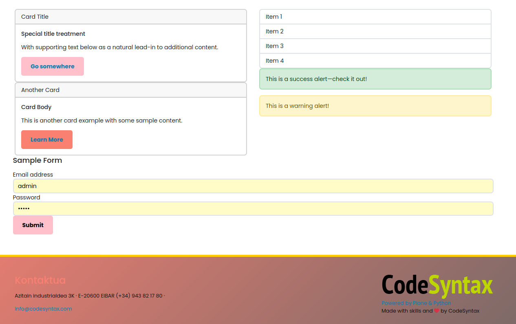
Task: Click the Kontaktua footer heading
Action: [x=40, y=280]
